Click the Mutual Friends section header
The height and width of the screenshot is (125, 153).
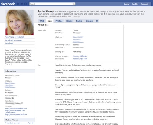click(19, 120)
